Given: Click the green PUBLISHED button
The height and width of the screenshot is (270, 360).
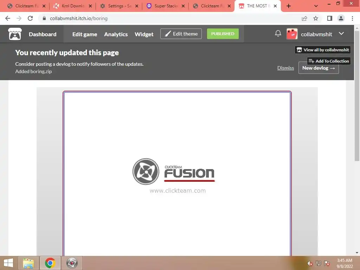Looking at the screenshot, I should pos(223,34).
